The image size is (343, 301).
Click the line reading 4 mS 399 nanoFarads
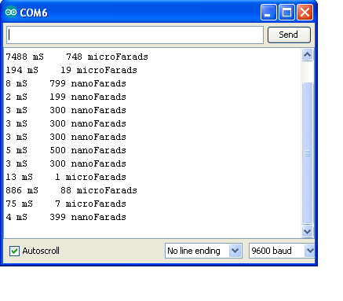pyautogui.click(x=66, y=217)
